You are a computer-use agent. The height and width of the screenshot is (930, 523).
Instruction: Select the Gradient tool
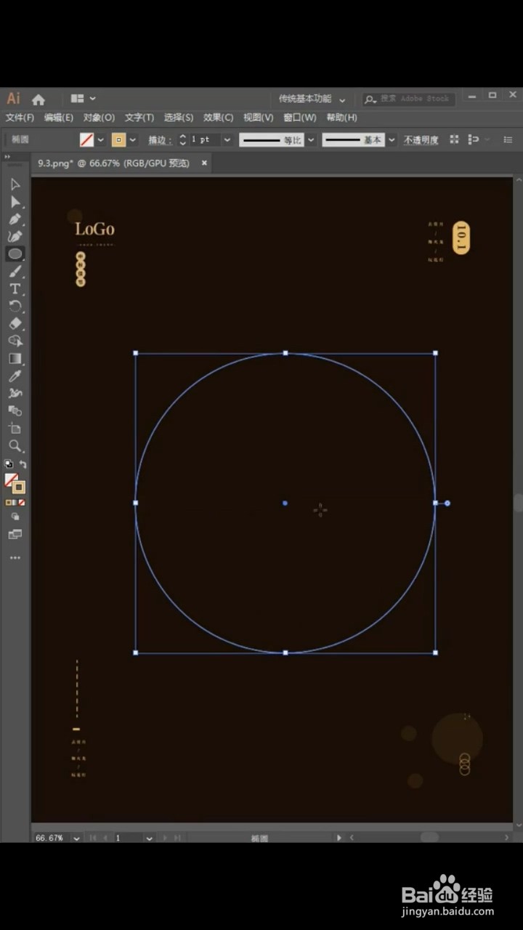pyautogui.click(x=15, y=359)
